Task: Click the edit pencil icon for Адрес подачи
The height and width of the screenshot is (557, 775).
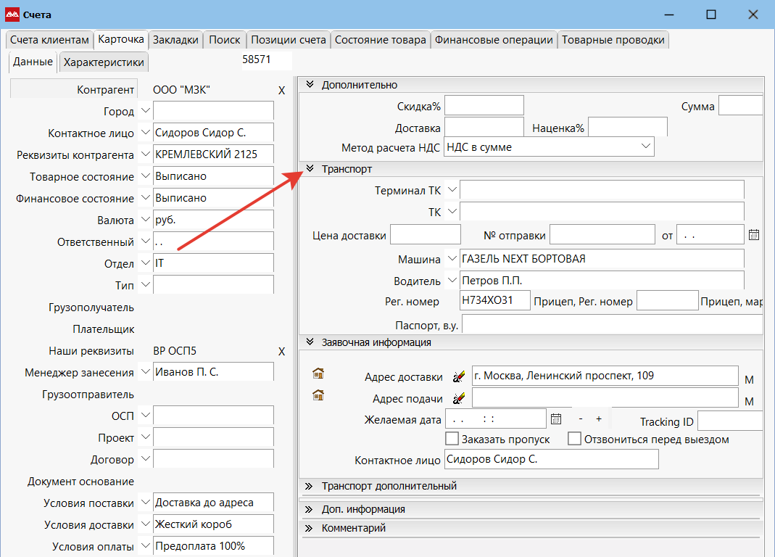Action: pos(458,398)
